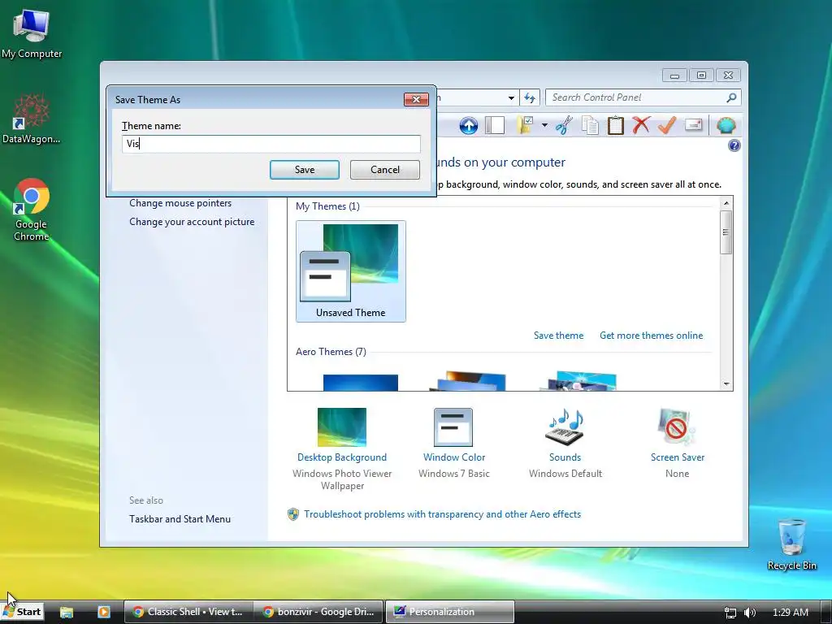Click the Save theme link
This screenshot has width=832, height=624.
click(558, 336)
